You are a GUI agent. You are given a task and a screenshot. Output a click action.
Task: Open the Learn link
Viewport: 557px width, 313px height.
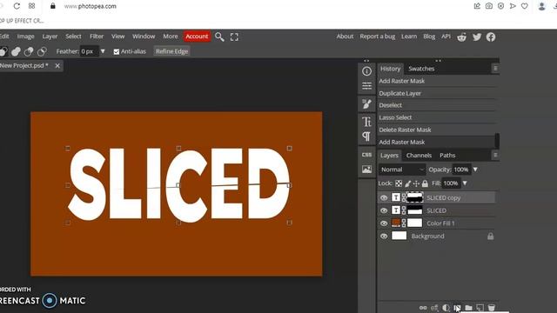[x=409, y=37]
